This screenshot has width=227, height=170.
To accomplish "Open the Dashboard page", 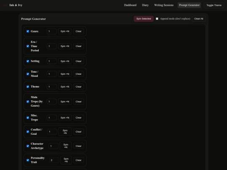I will 130,5.
